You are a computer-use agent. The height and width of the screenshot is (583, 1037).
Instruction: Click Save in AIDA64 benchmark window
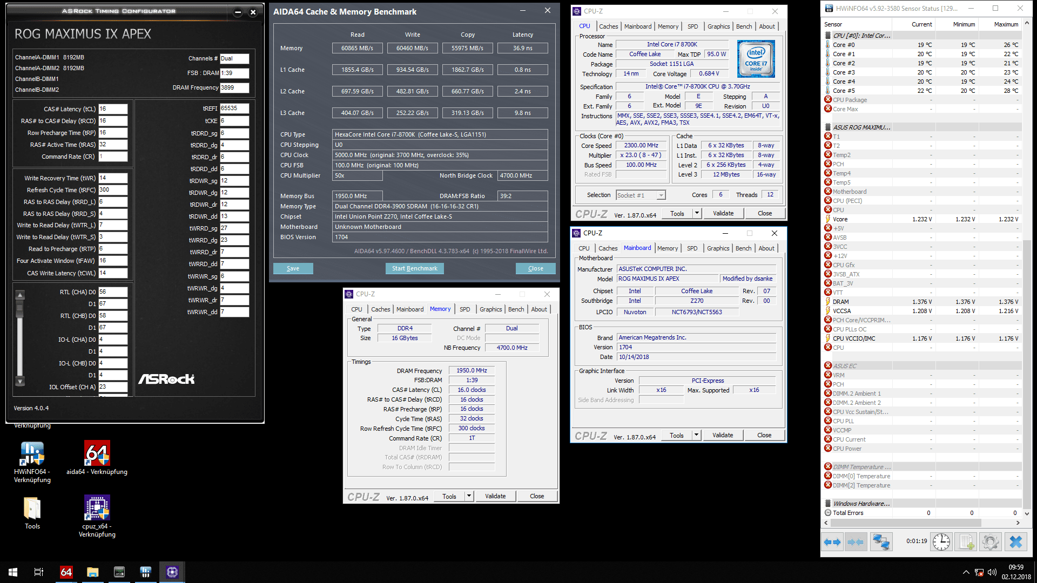(293, 268)
